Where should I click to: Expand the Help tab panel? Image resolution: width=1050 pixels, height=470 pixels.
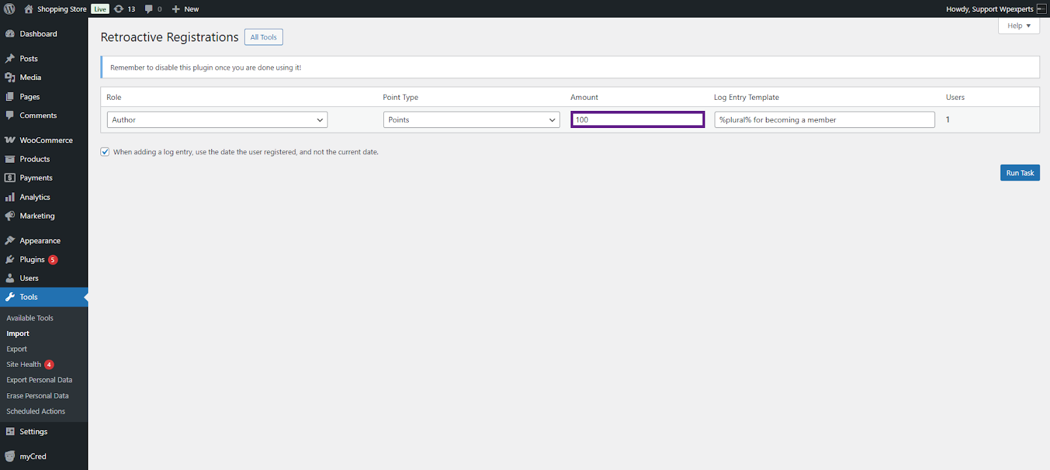(1018, 26)
